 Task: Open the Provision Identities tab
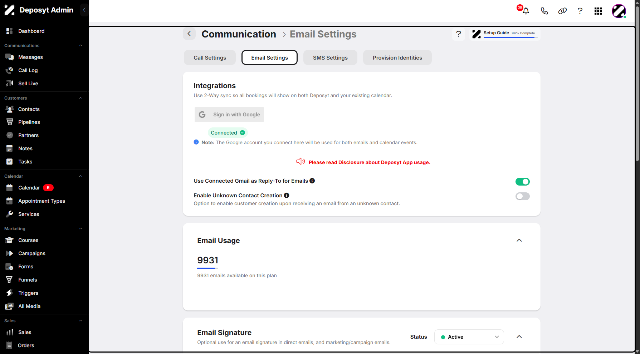click(x=397, y=57)
